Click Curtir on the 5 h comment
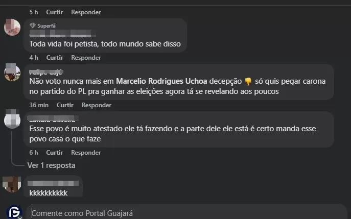This screenshot has width=351, height=219. pyautogui.click(x=55, y=12)
